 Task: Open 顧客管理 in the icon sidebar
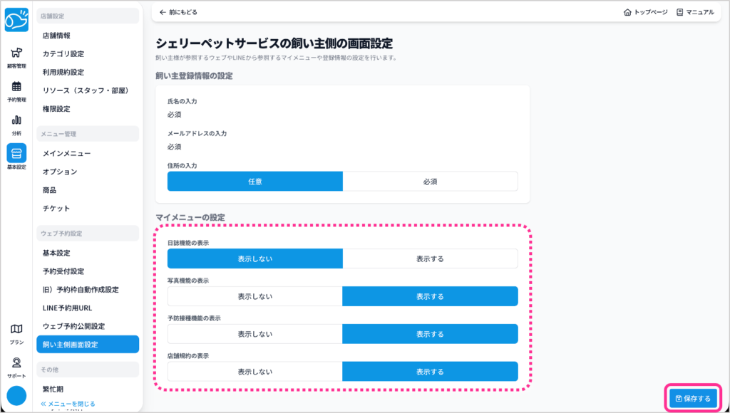tap(16, 57)
